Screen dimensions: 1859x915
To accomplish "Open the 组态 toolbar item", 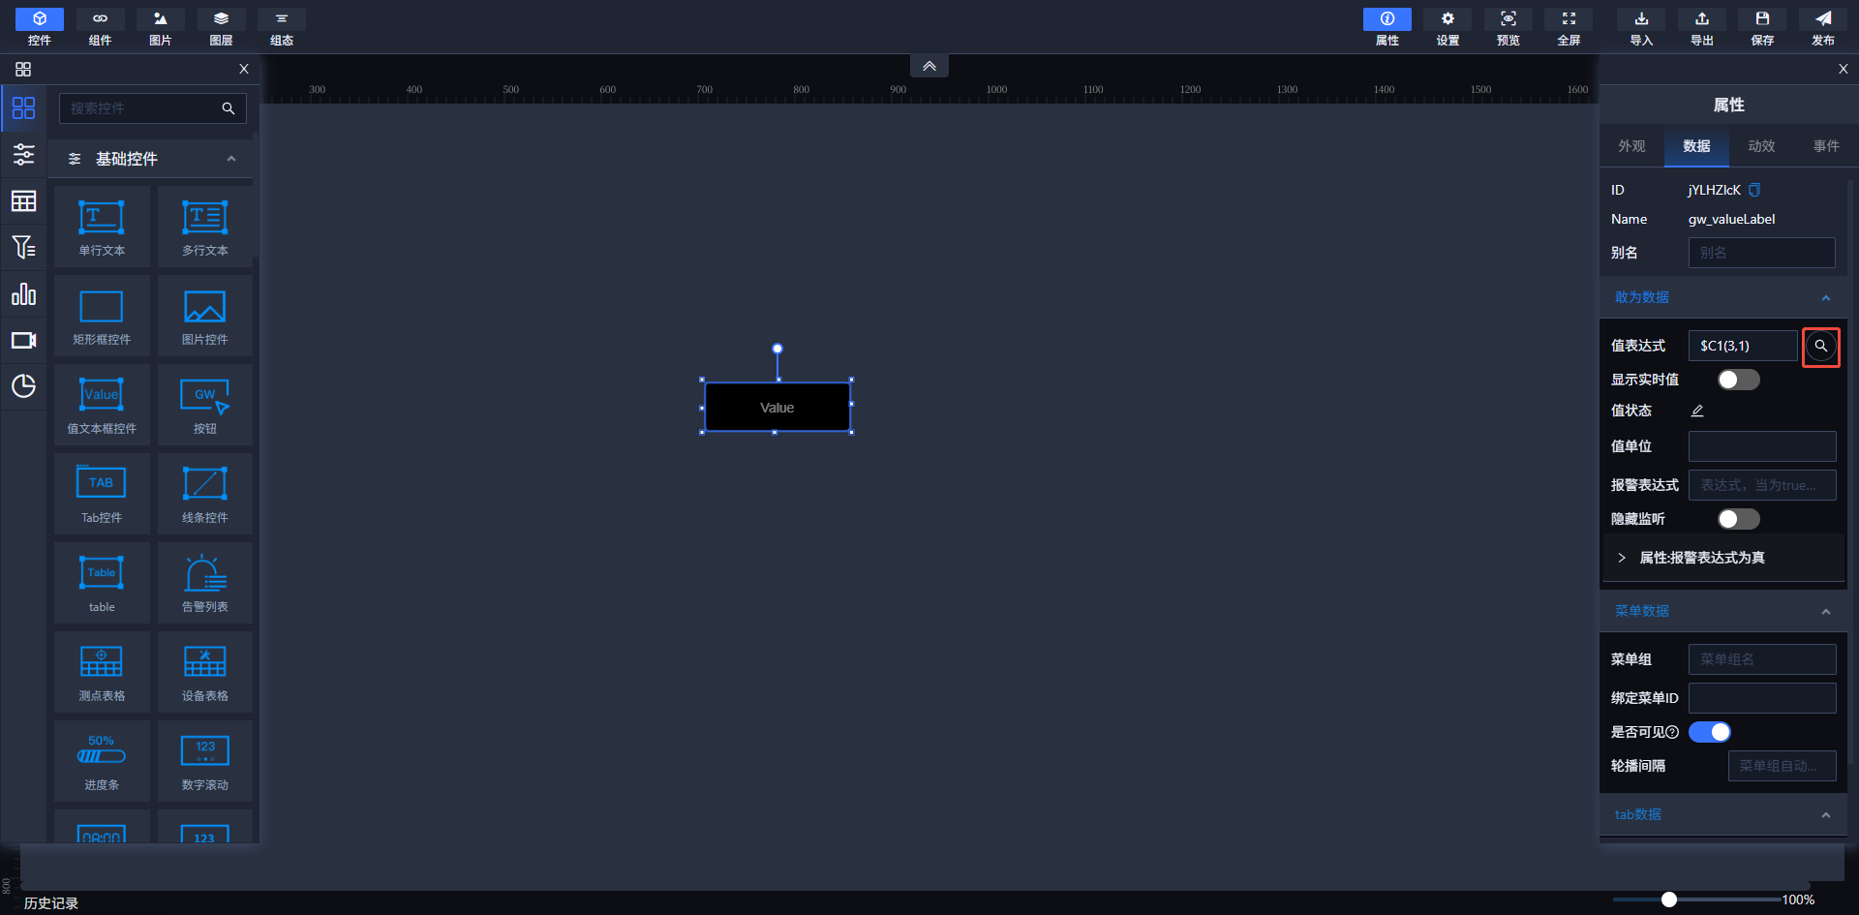I will pos(282,27).
